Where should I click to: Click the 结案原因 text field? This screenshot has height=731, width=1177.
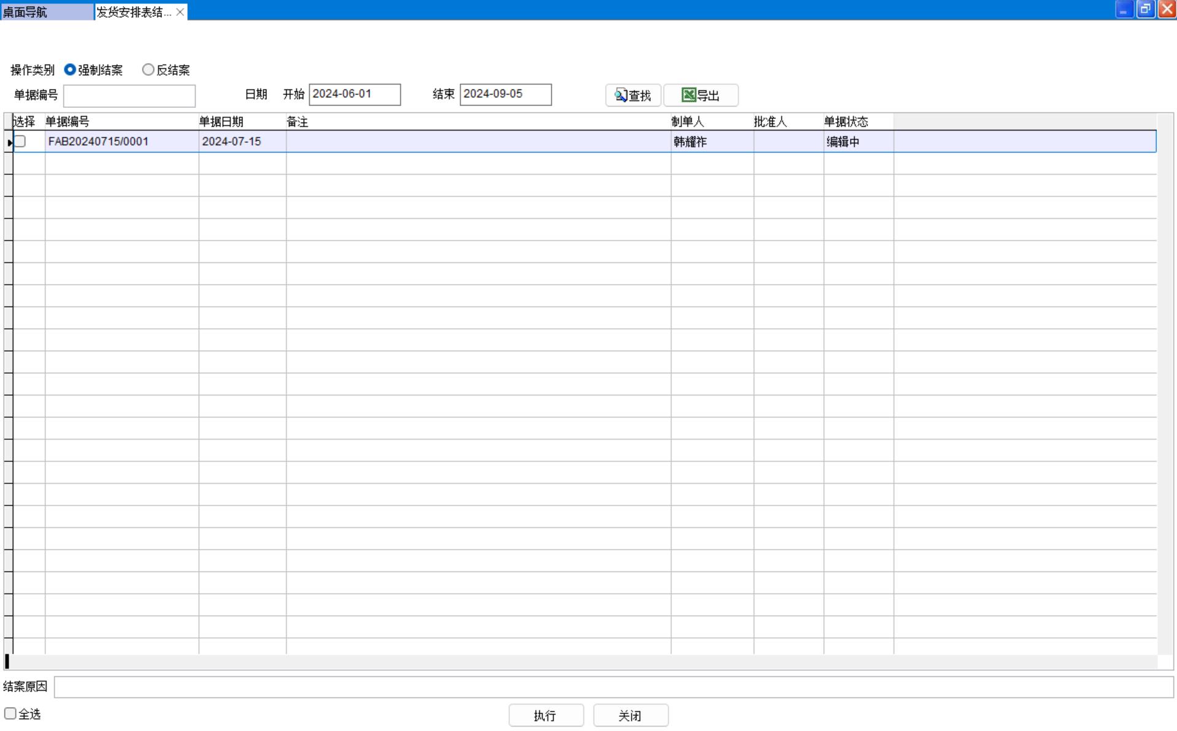coord(613,687)
